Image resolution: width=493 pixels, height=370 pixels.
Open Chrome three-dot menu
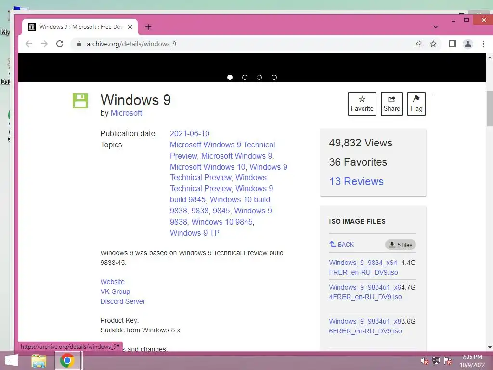[483, 44]
